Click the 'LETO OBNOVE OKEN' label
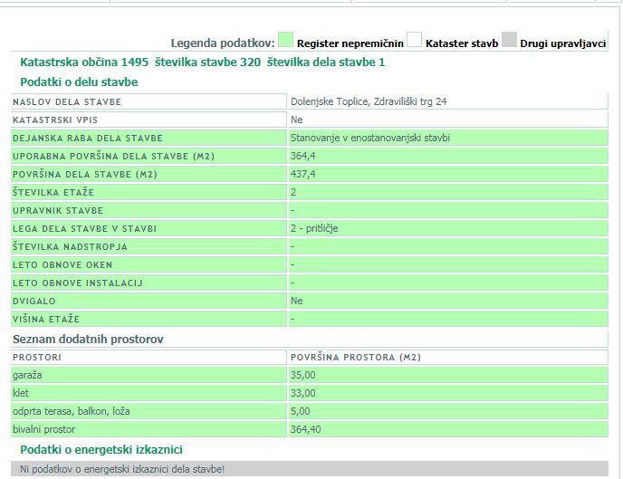 62,265
